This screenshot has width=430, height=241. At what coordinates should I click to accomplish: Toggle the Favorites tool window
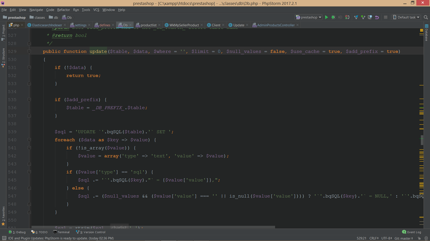pos(3,214)
